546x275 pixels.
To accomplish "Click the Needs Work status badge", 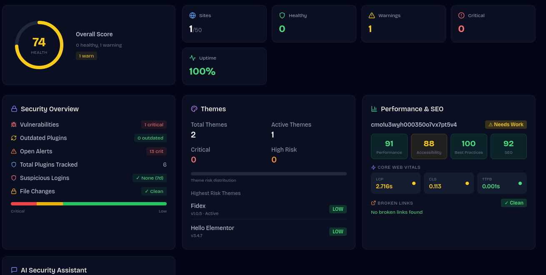I will (x=506, y=125).
